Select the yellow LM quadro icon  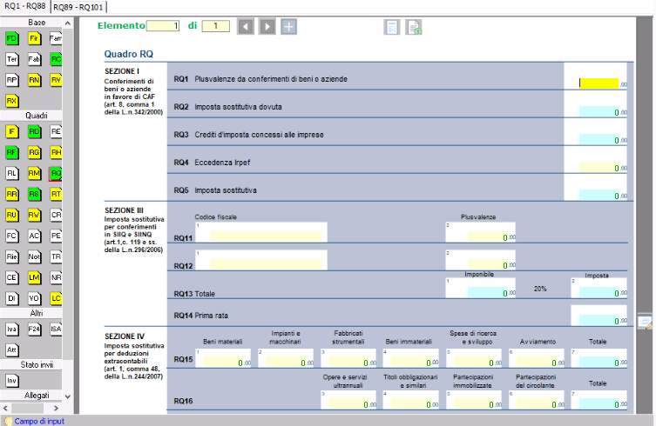click(34, 277)
